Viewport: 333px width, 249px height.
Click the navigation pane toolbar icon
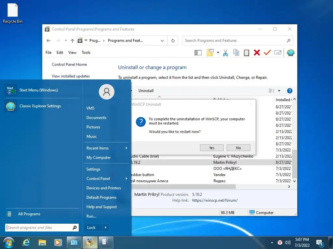[x=198, y=53]
